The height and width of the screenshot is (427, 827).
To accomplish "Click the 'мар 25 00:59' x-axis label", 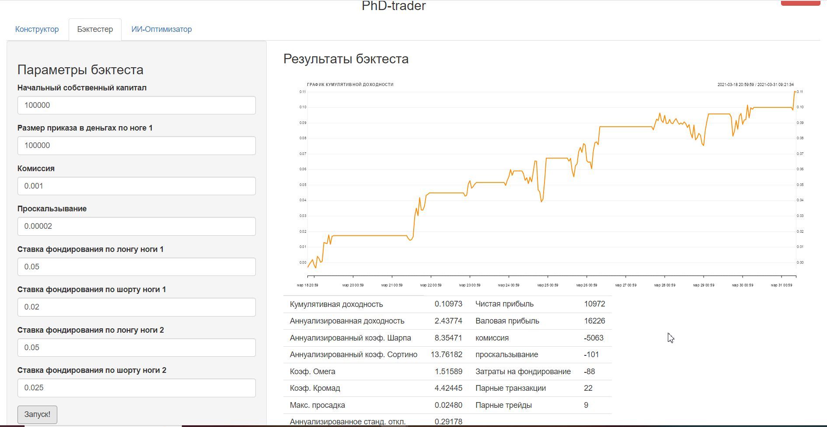I will [548, 285].
